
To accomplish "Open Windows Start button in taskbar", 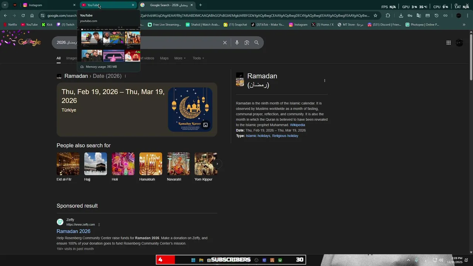I will [193, 260].
